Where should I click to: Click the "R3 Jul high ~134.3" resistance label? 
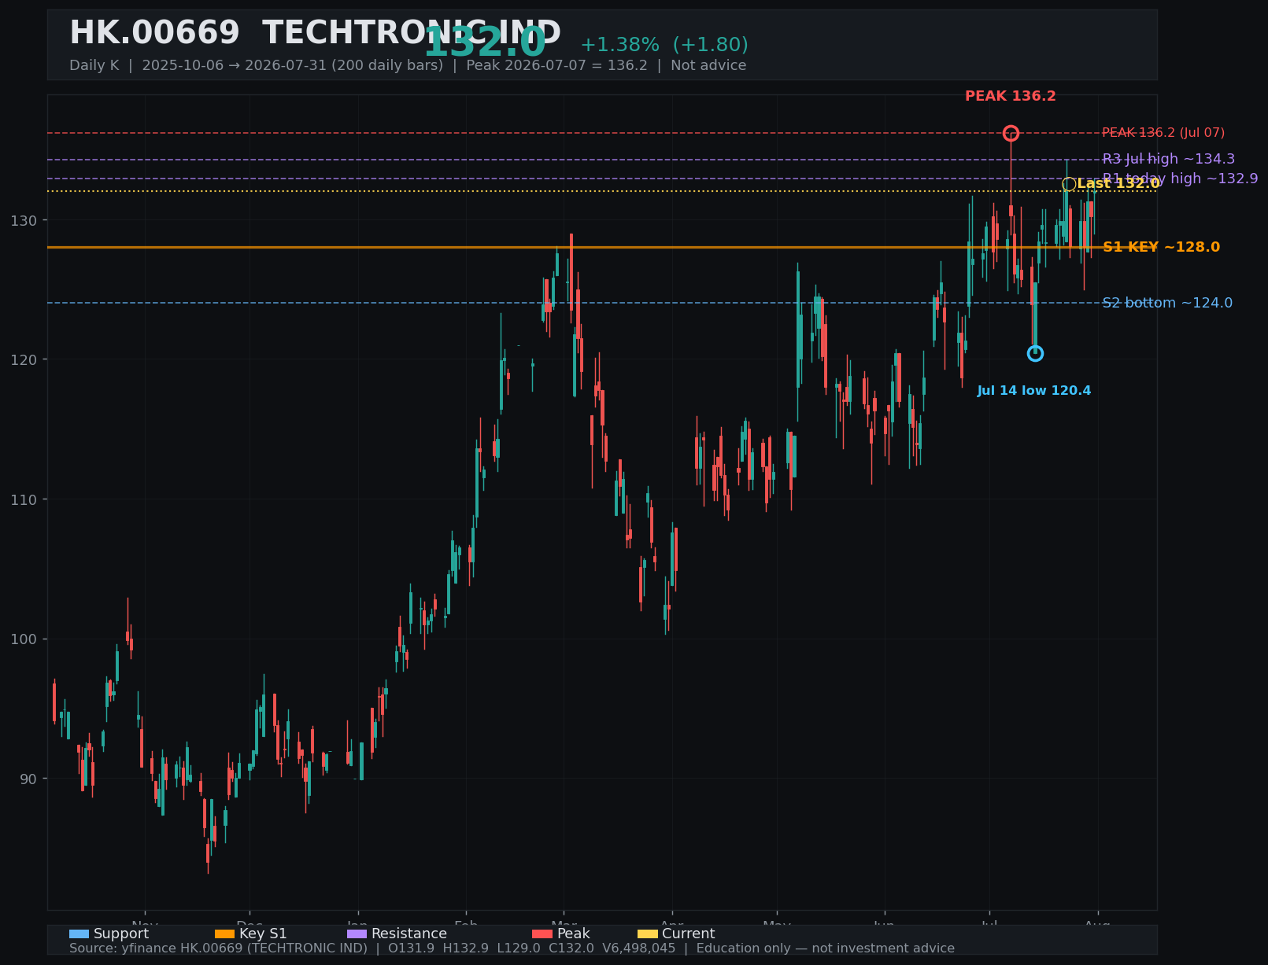(1169, 159)
